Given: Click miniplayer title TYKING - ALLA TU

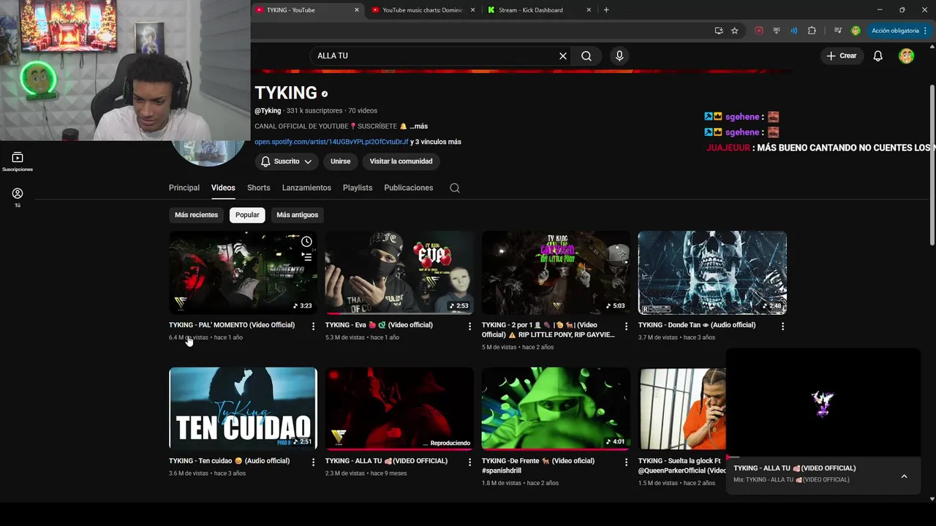Looking at the screenshot, I should click(794, 468).
